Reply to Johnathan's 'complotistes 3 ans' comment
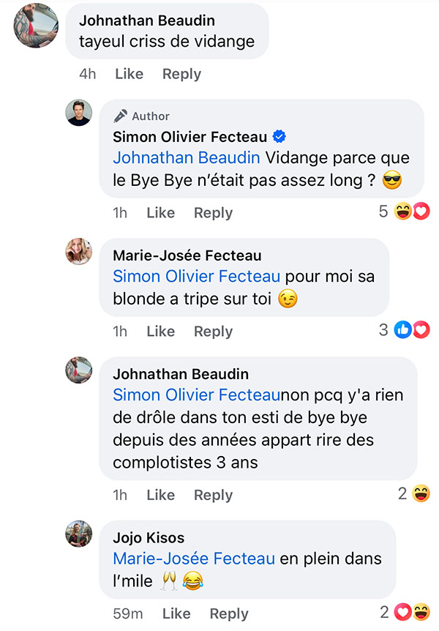Viewport: 439px width, 631px height. click(213, 495)
